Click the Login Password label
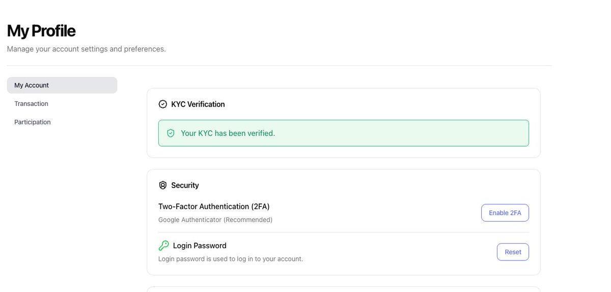Viewport: 611px width, 292px height. [200, 246]
